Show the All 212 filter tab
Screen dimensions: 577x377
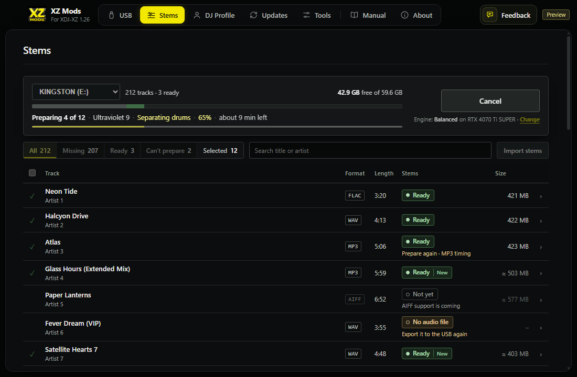(40, 151)
